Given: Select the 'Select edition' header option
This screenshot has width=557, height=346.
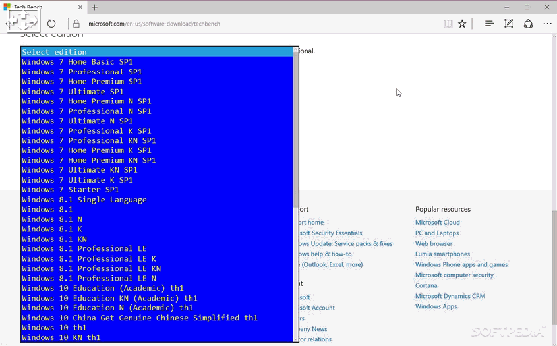Looking at the screenshot, I should (x=157, y=52).
